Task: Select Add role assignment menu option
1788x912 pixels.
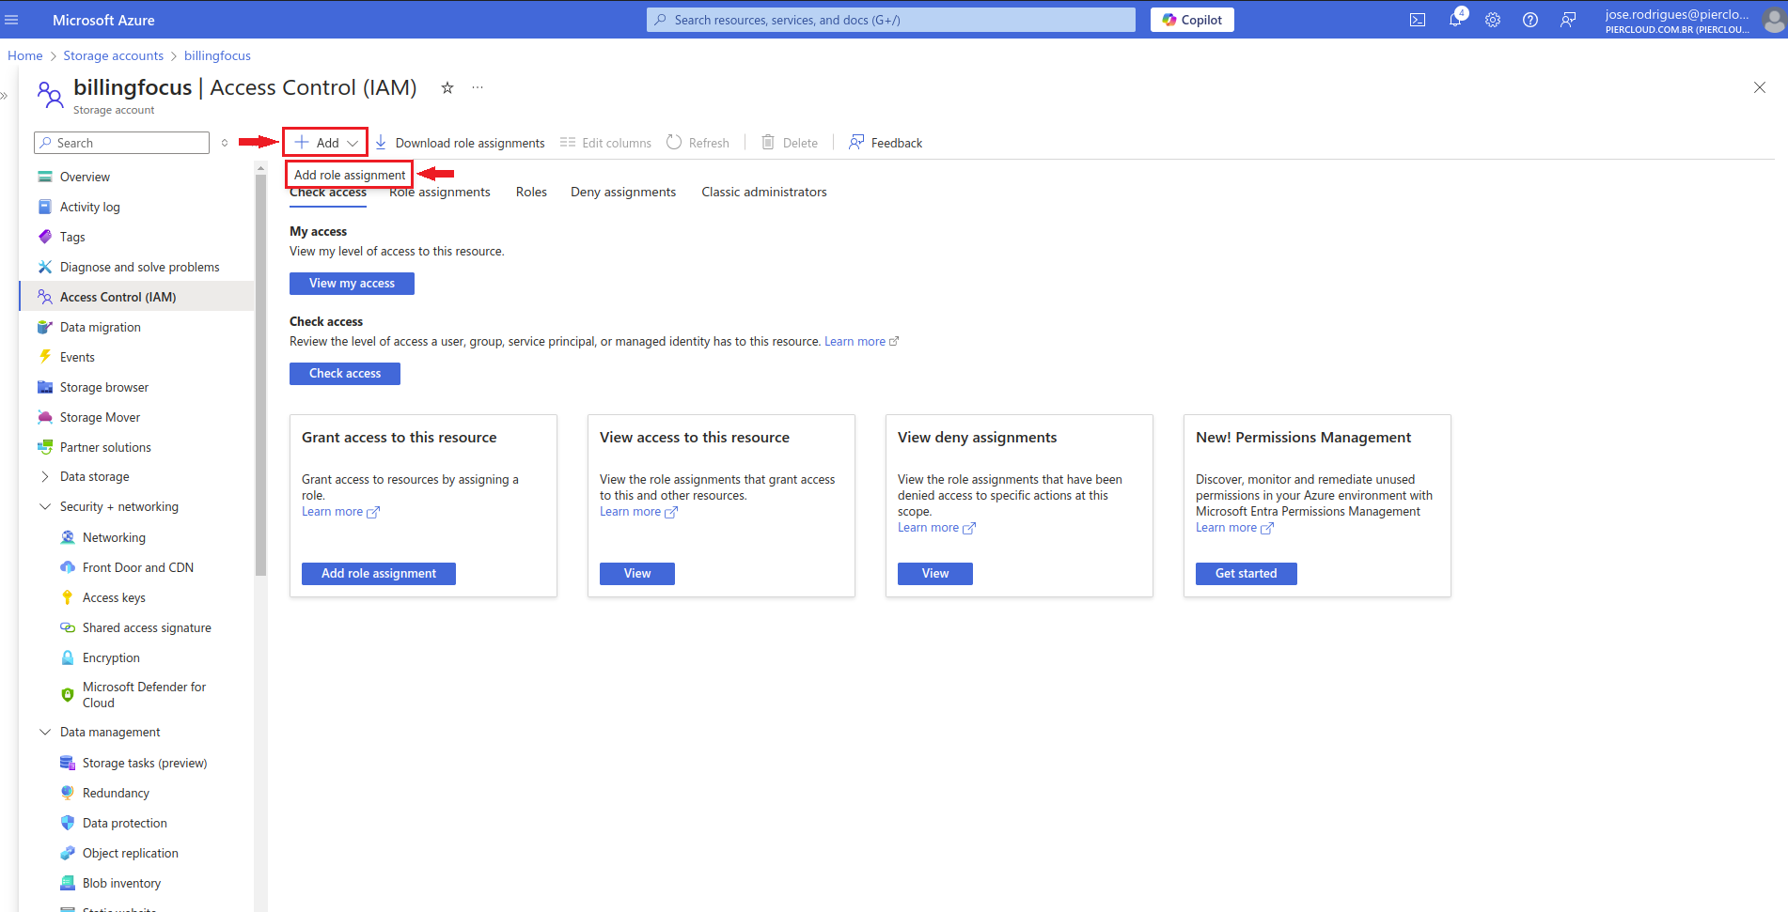Action: pos(350,175)
